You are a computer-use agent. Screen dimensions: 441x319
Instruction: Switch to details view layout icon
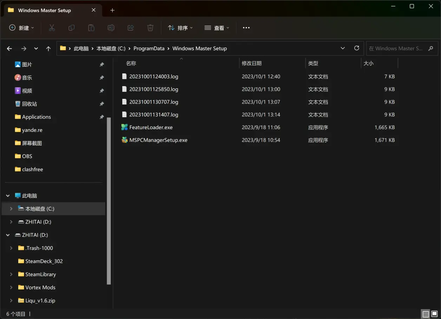click(x=426, y=314)
